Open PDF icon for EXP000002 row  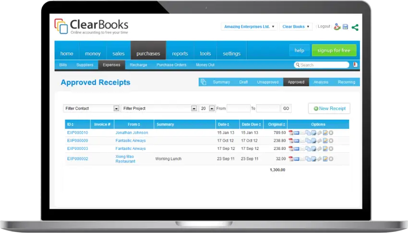point(291,159)
